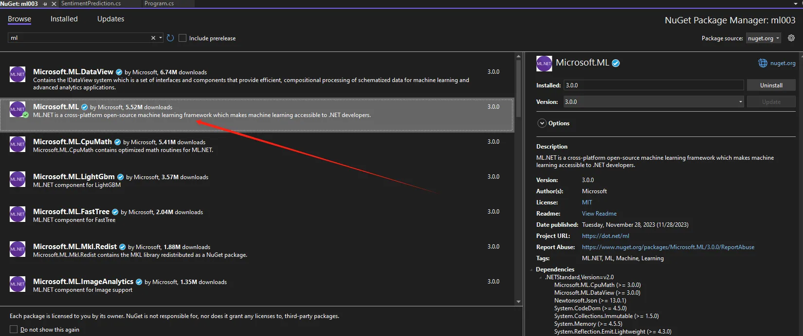Click the Microsoft.ML.DataView package icon

pos(18,74)
